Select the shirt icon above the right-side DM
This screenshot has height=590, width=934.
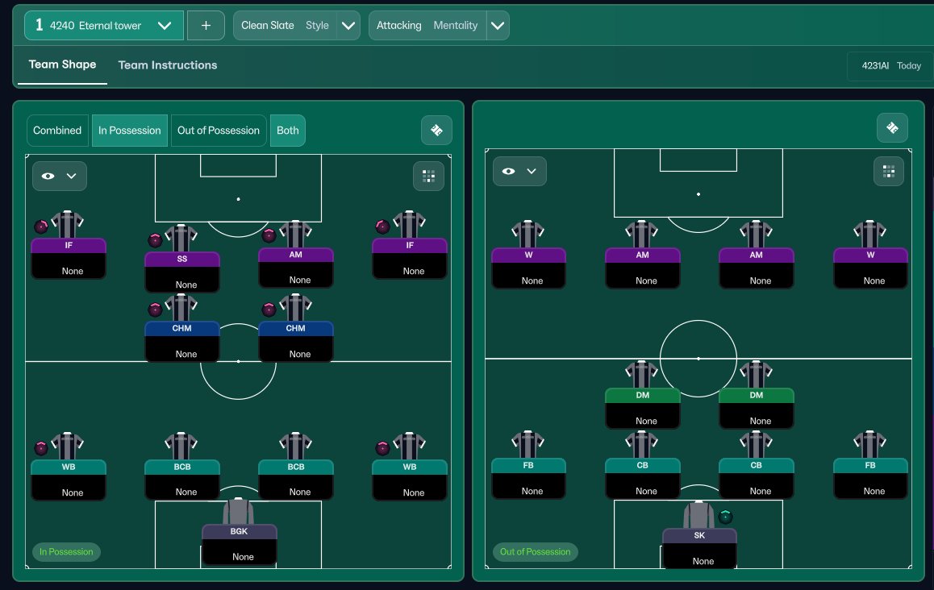(x=756, y=375)
